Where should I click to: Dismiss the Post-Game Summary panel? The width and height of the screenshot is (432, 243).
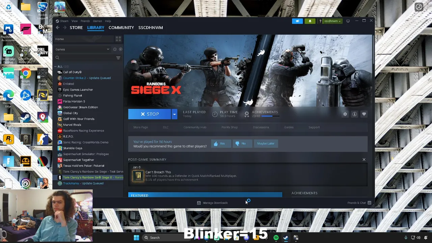pyautogui.click(x=364, y=160)
